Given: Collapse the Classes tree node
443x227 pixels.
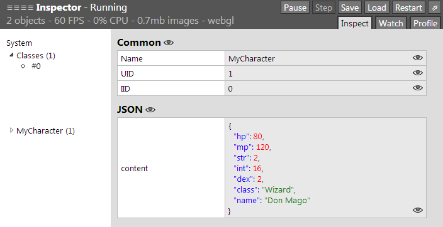Looking at the screenshot, I should coord(11,55).
